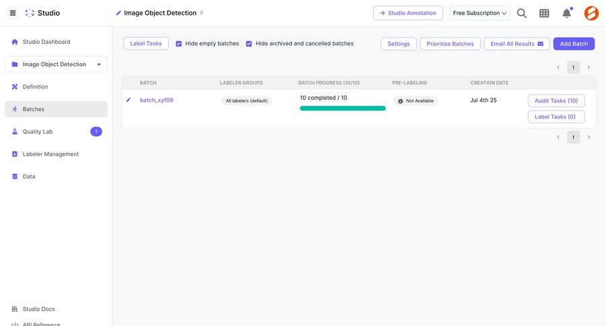
Task: Open notifications bell
Action: click(566, 13)
